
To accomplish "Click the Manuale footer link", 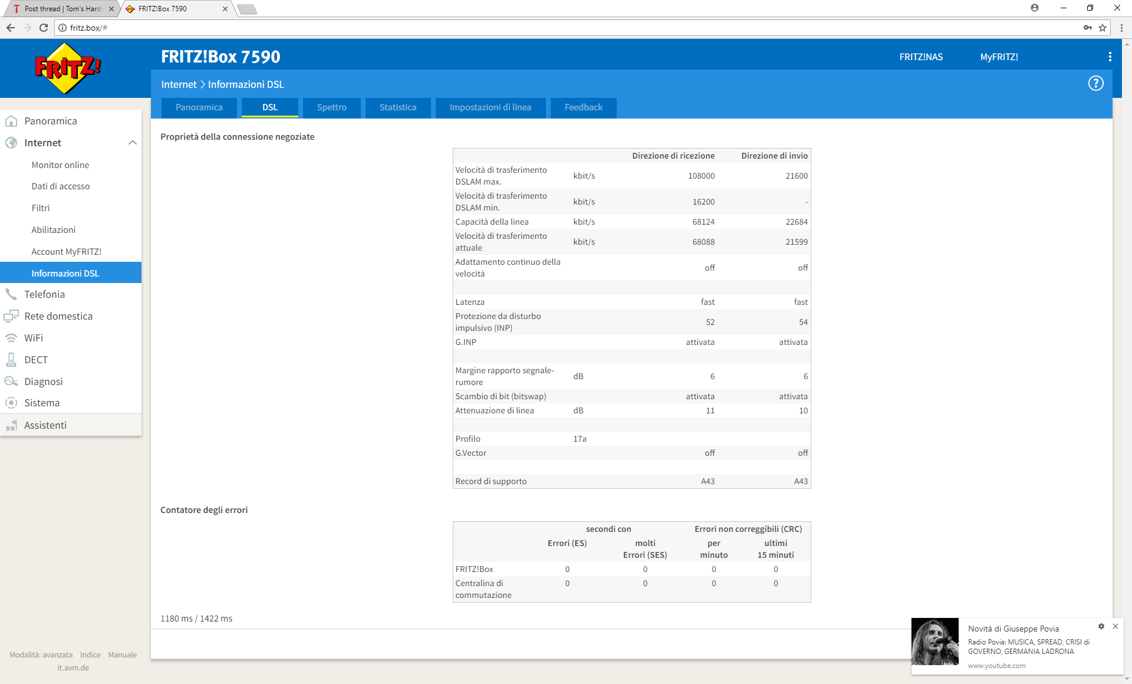I will pyautogui.click(x=122, y=655).
